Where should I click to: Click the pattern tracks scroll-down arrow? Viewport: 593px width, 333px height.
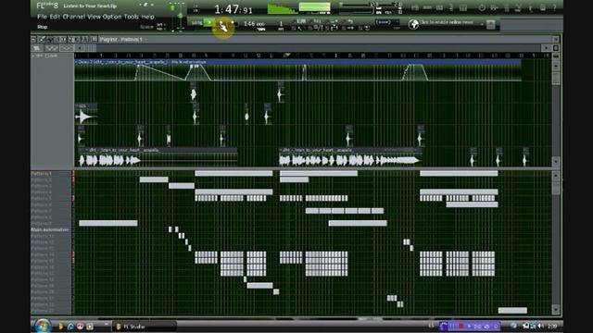556,309
